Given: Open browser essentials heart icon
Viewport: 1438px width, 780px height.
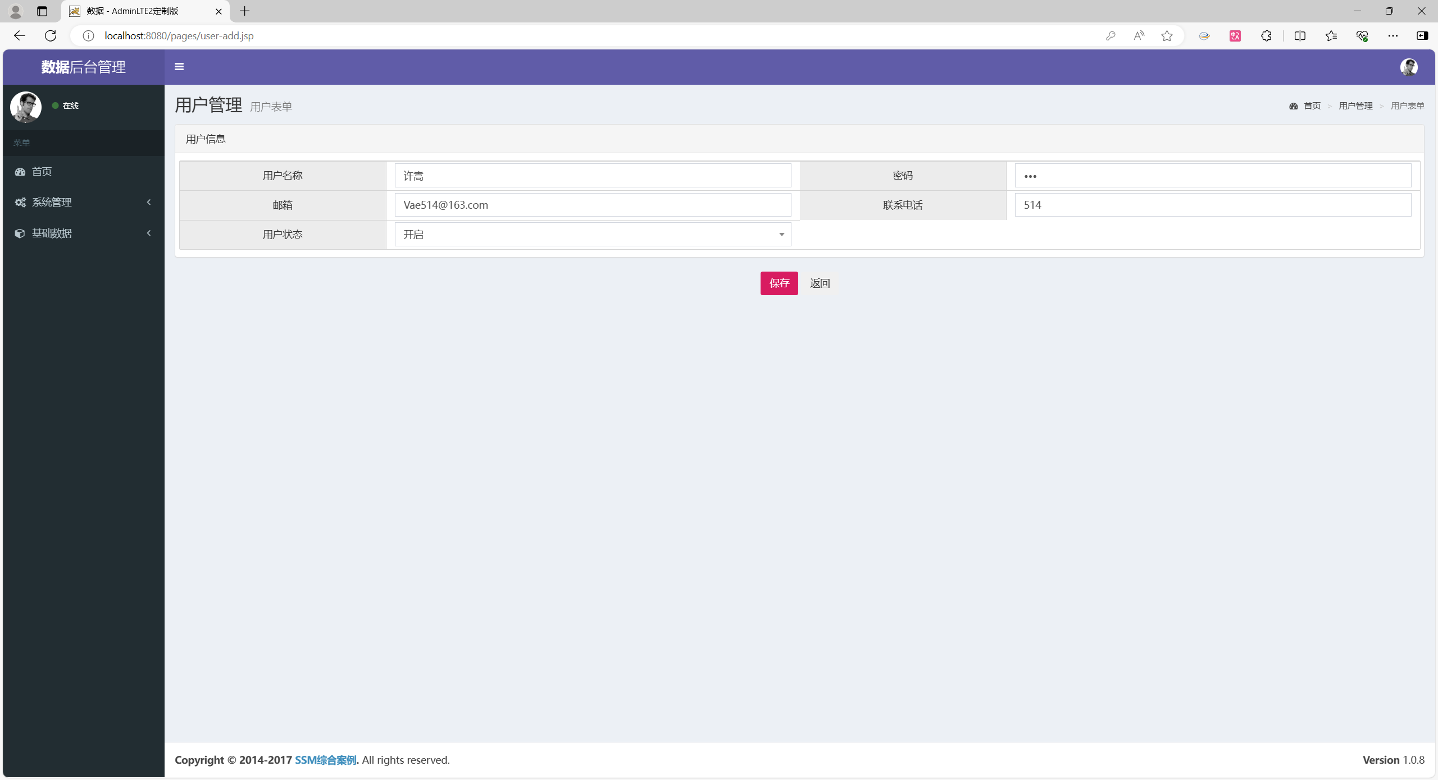Looking at the screenshot, I should coord(1362,36).
